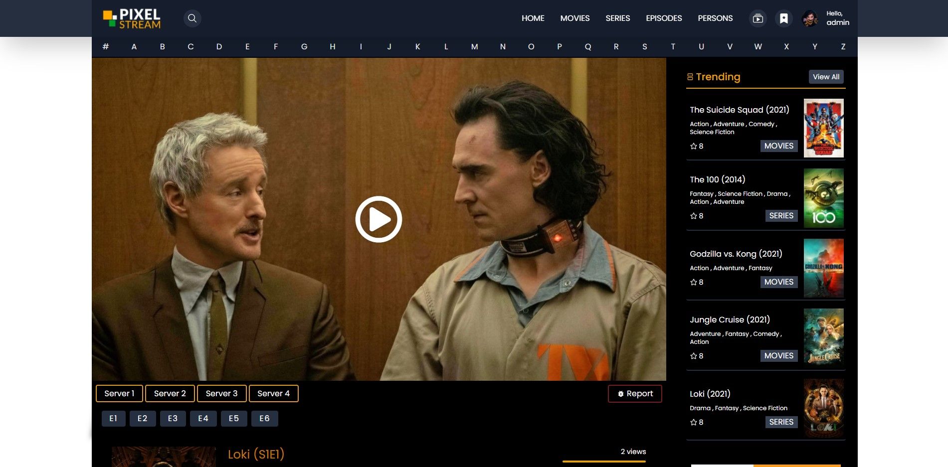Screen dimensions: 948x467
Task: Click star rating of The 100
Action: (x=697, y=216)
